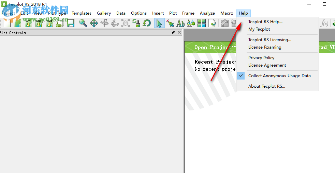Select the Rotate about Z axis tool
The image size is (335, 173).
104,23
